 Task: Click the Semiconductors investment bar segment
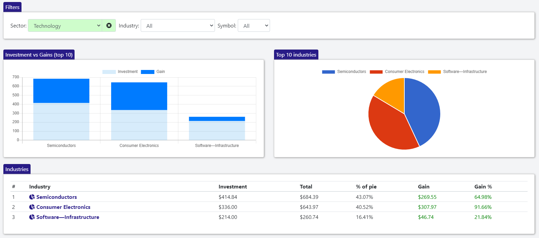[x=61, y=122]
